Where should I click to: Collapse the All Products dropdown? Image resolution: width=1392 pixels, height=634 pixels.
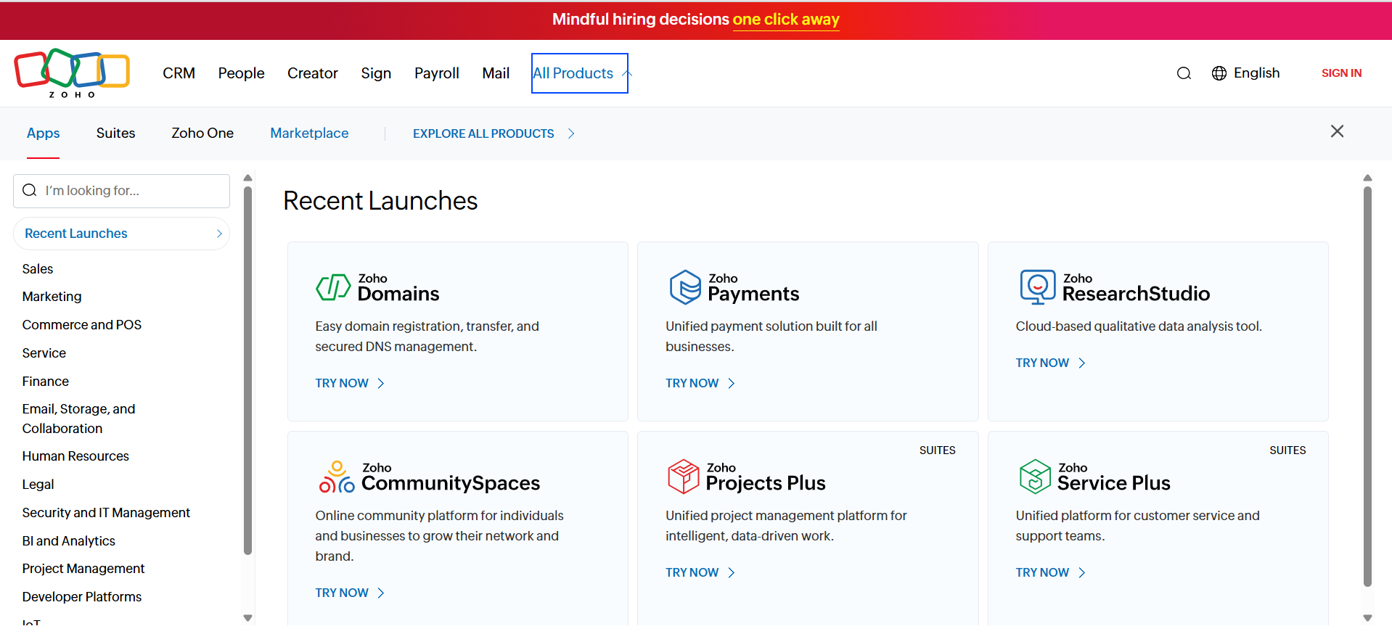click(x=579, y=73)
